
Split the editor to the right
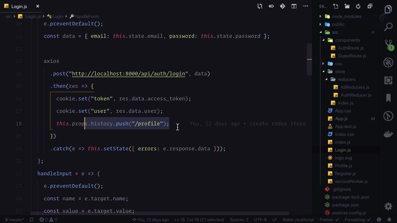pyautogui.click(x=294, y=6)
